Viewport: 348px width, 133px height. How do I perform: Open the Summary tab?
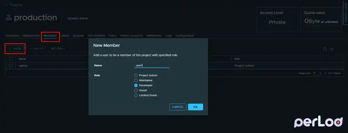pyautogui.click(x=12, y=36)
